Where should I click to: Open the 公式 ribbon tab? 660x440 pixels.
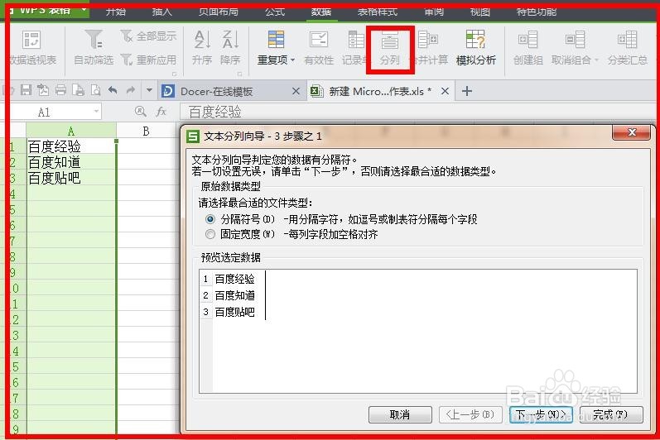(275, 12)
